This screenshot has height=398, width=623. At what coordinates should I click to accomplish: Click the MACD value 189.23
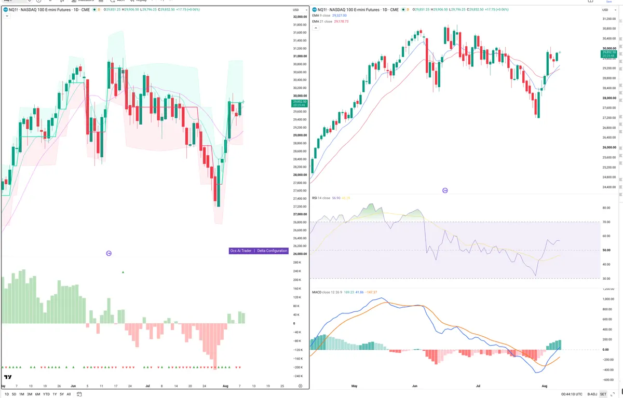coord(349,292)
